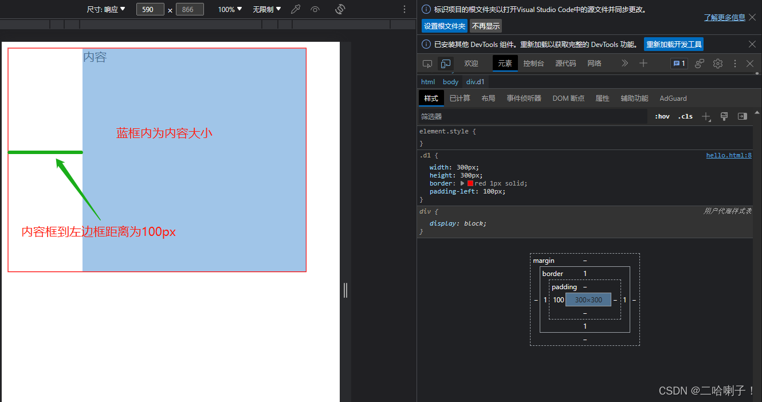Open the 辅助功能 subtab
762x402 pixels.
634,98
